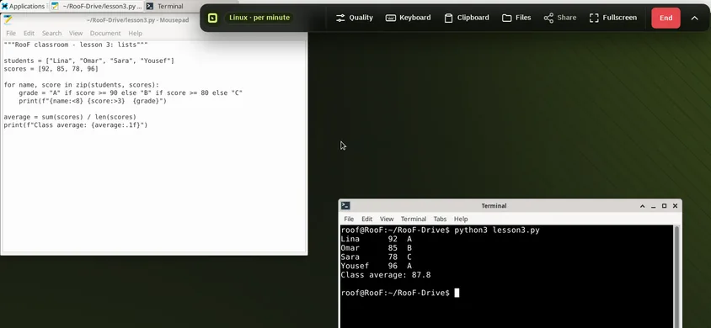Screen dimensions: 711x328
Task: Click the Omar 85 B output row
Action: [x=377, y=248]
